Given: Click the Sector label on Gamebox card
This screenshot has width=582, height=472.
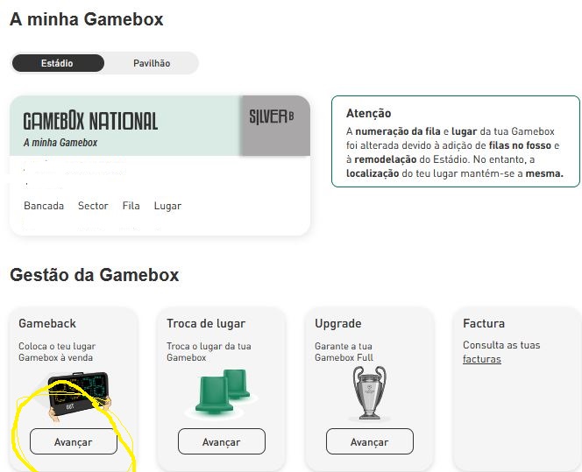Looking at the screenshot, I should [x=93, y=206].
